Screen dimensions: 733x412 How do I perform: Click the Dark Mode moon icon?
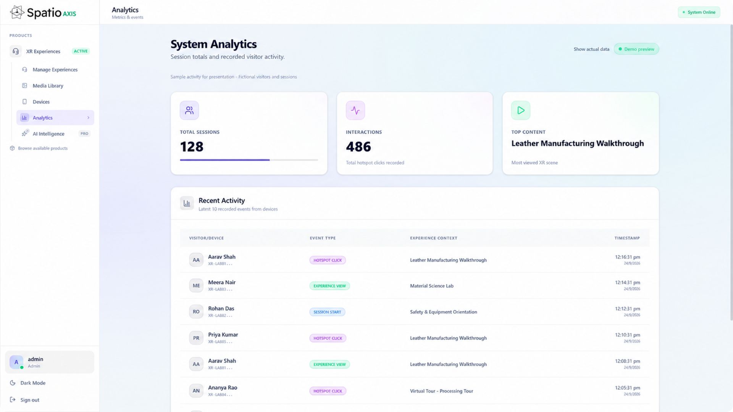click(x=13, y=383)
